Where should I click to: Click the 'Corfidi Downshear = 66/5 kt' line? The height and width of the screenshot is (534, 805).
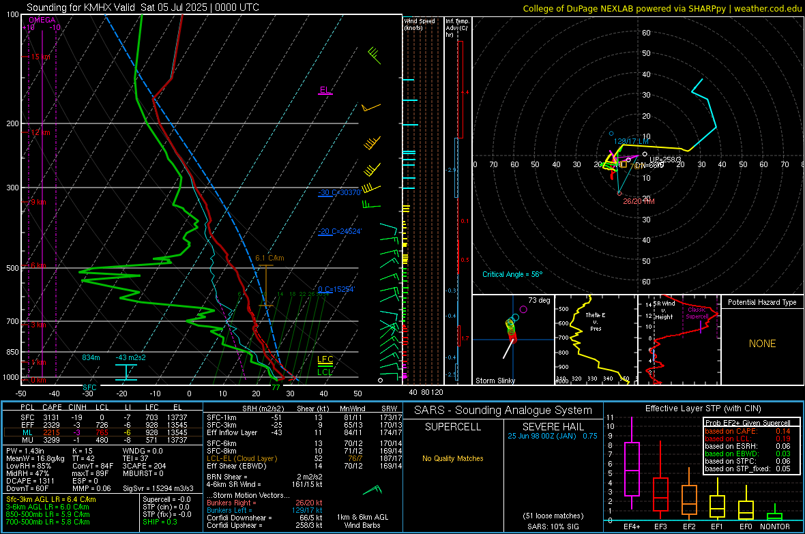pos(265,518)
